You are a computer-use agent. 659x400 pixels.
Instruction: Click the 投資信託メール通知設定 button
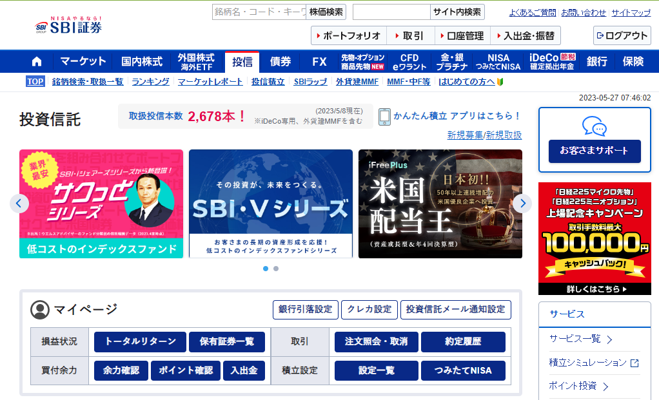pyautogui.click(x=456, y=310)
